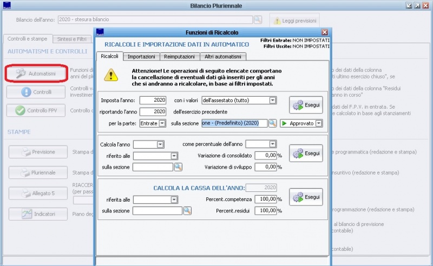This screenshot has height=266, width=433.
Task: Expand the 'Calcola l'anno' dropdown
Action: pos(160,144)
